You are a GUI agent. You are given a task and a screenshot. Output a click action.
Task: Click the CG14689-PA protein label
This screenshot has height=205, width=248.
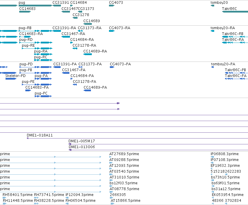coord(95,87)
